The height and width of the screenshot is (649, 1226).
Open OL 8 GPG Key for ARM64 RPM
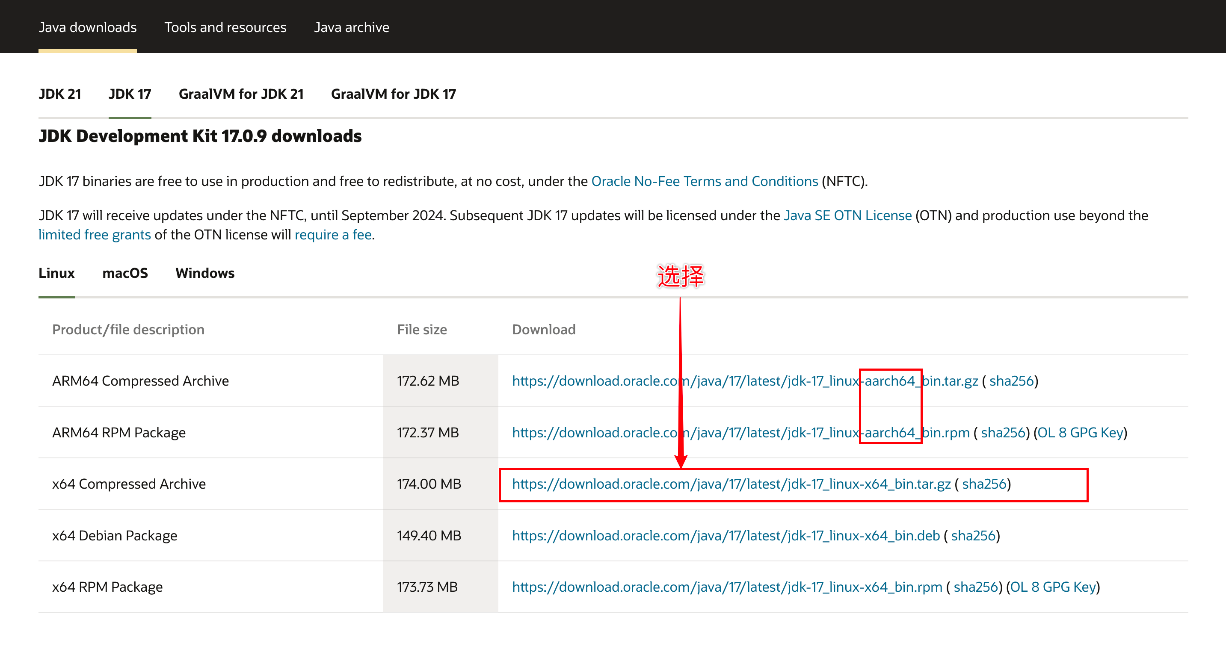(1080, 433)
